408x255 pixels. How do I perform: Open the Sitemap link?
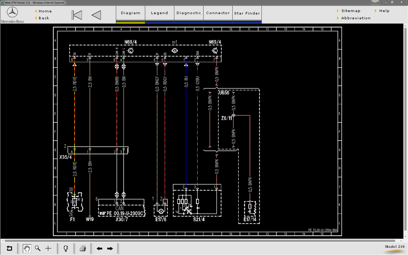(351, 11)
